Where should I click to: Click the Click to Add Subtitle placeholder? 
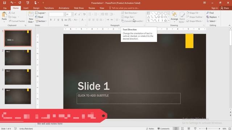tap(128, 98)
